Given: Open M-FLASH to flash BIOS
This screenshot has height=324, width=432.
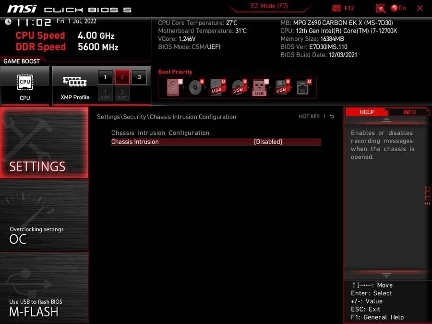Looking at the screenshot, I should tap(44, 288).
